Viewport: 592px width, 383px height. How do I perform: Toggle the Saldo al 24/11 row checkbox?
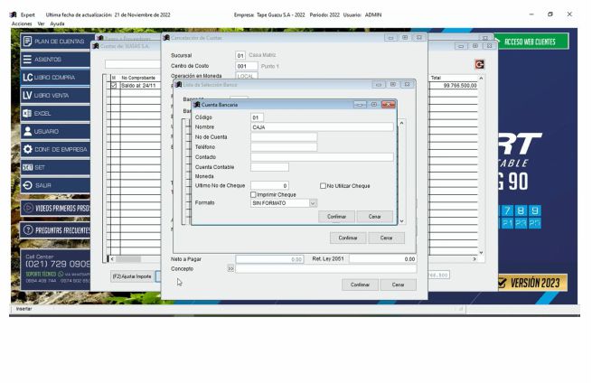coord(113,86)
